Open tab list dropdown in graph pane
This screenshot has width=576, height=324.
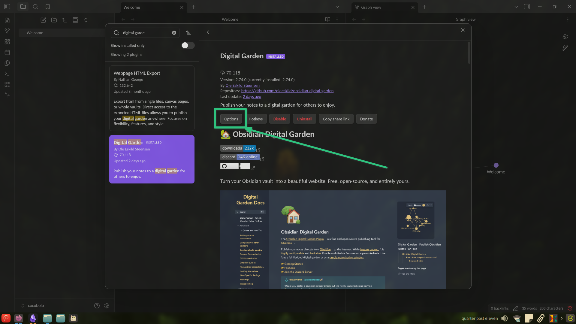[x=516, y=7]
